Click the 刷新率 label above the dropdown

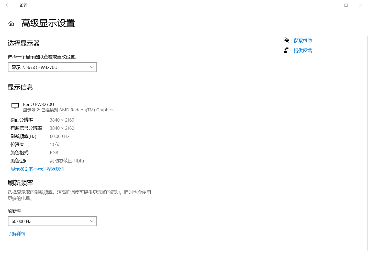15,211
